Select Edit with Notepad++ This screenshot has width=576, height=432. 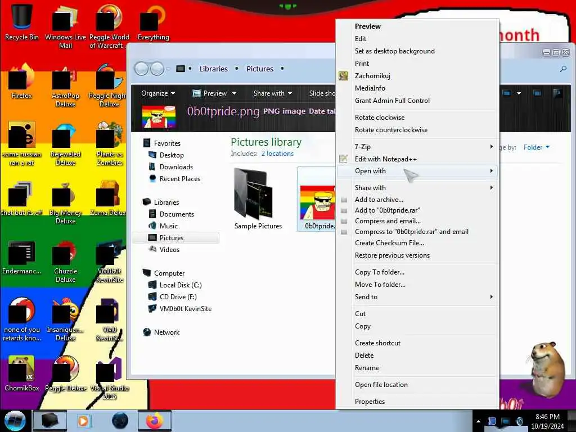pos(417,159)
